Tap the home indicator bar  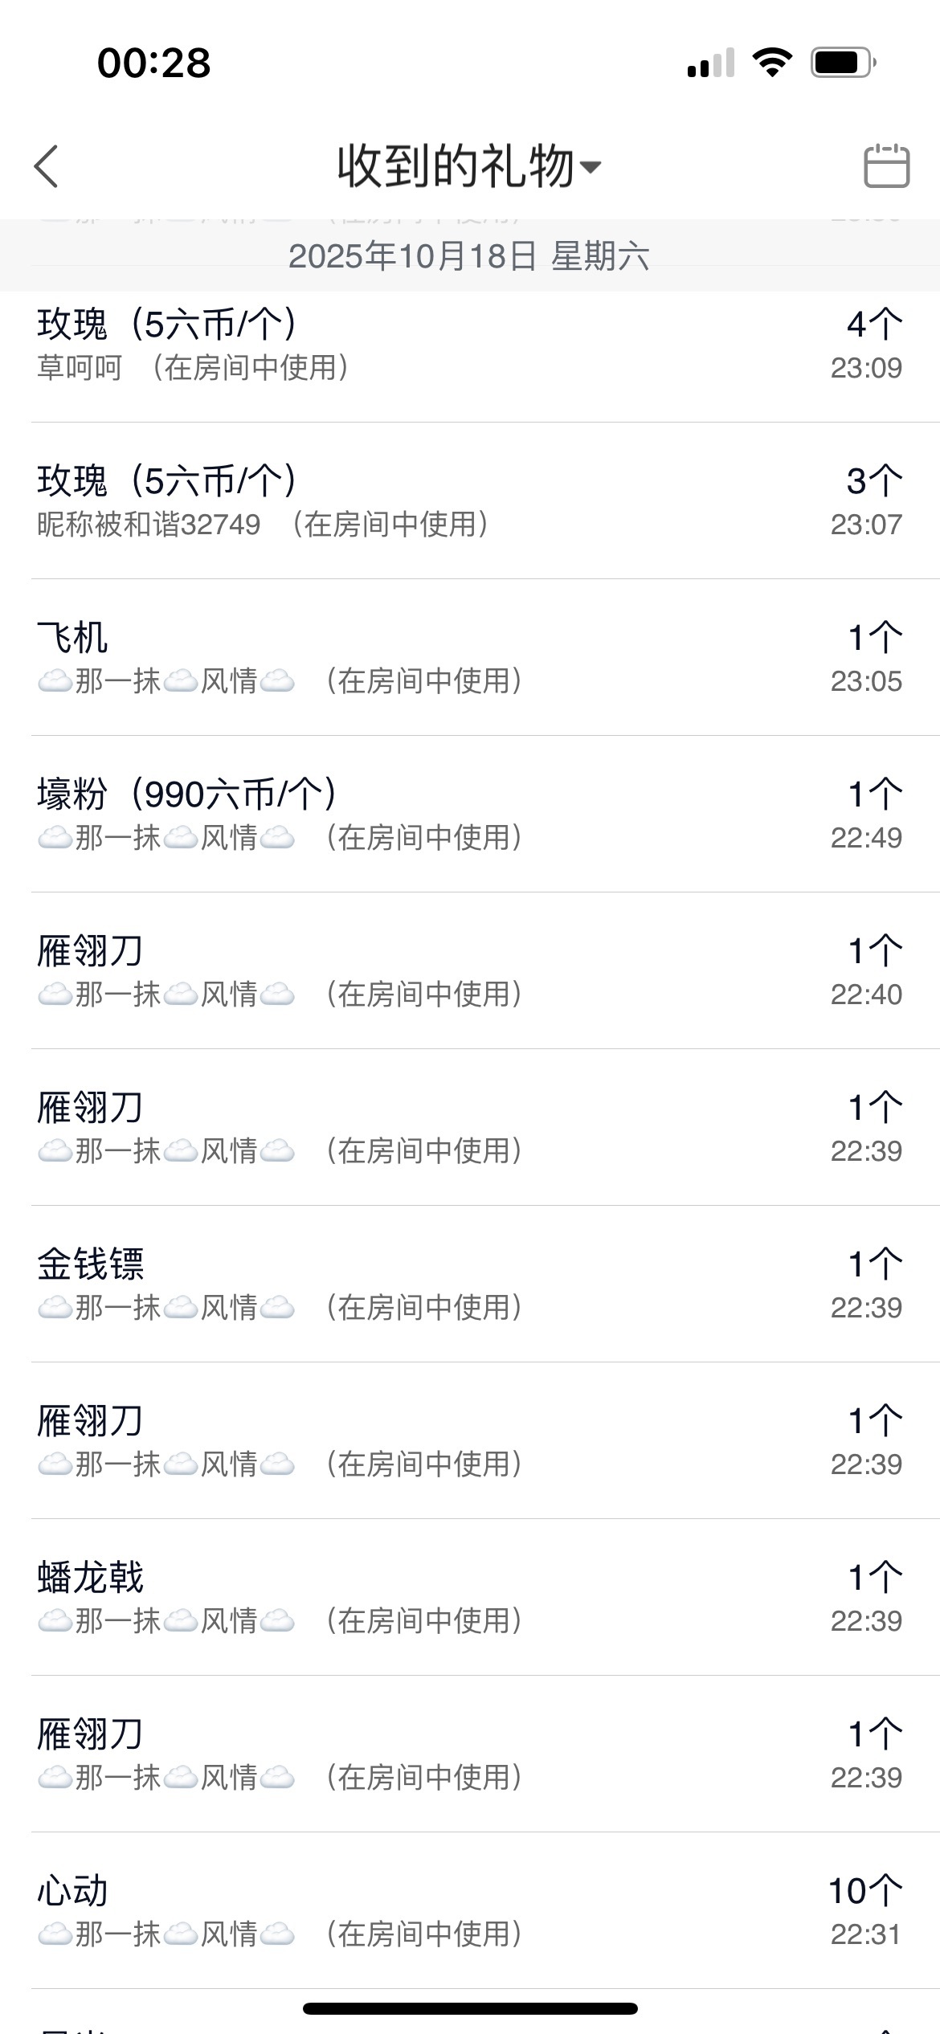[470, 2008]
